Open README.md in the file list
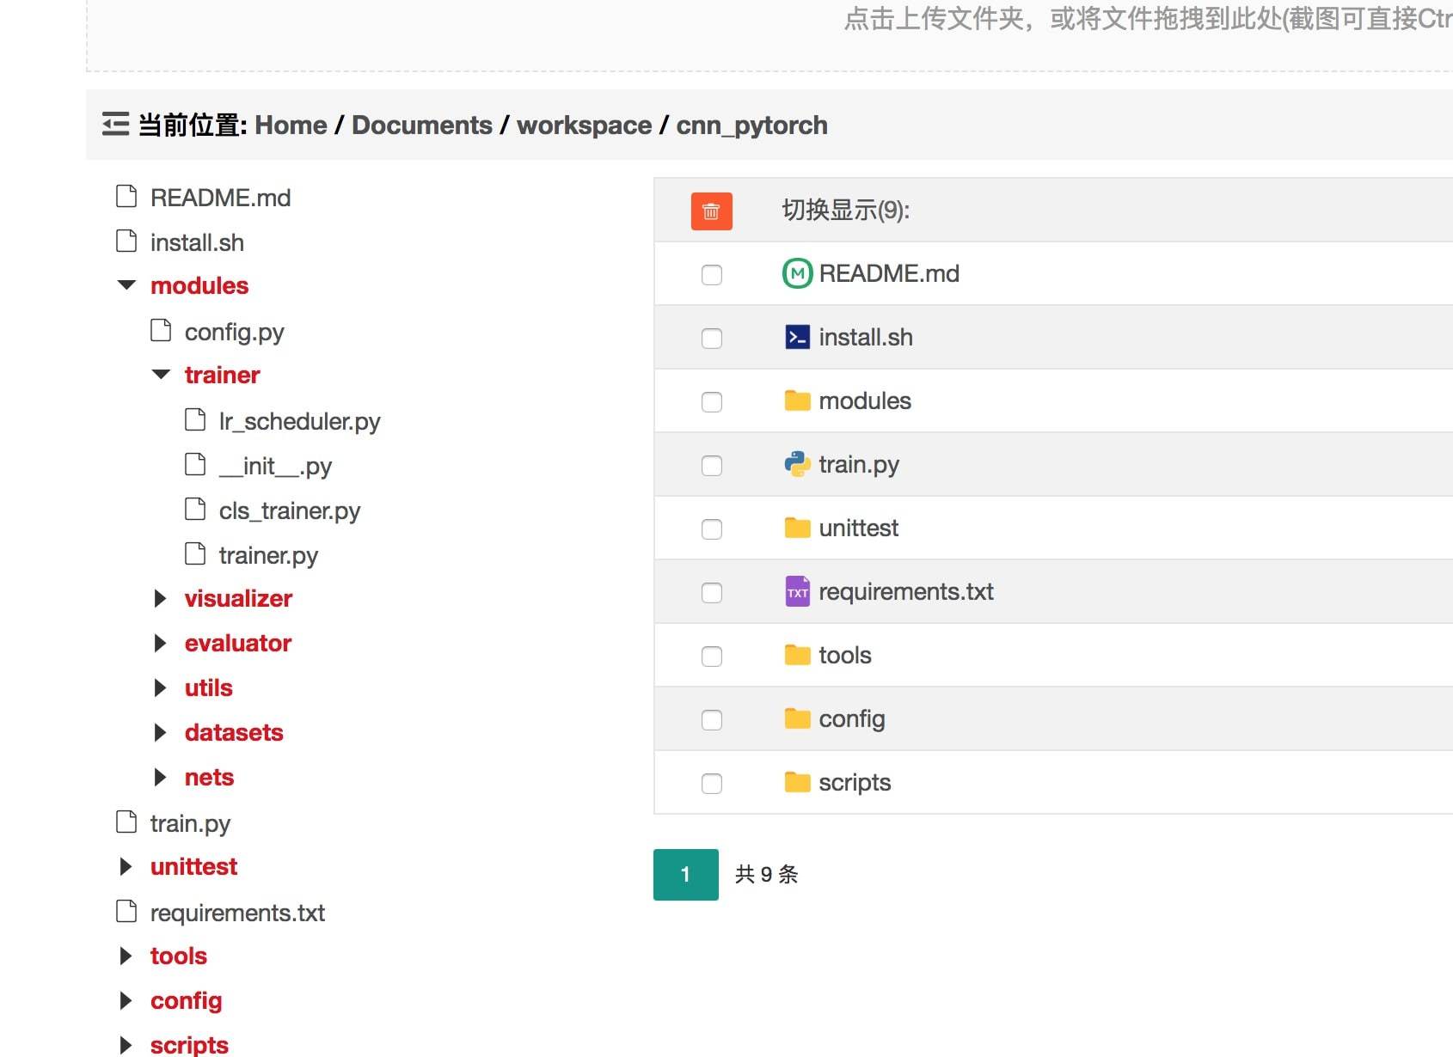1453x1057 pixels. click(x=889, y=273)
